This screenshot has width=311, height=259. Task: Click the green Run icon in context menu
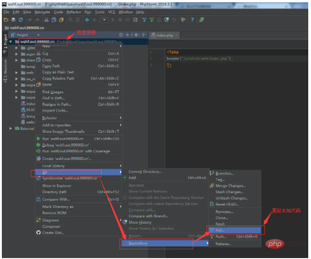(x=39, y=138)
